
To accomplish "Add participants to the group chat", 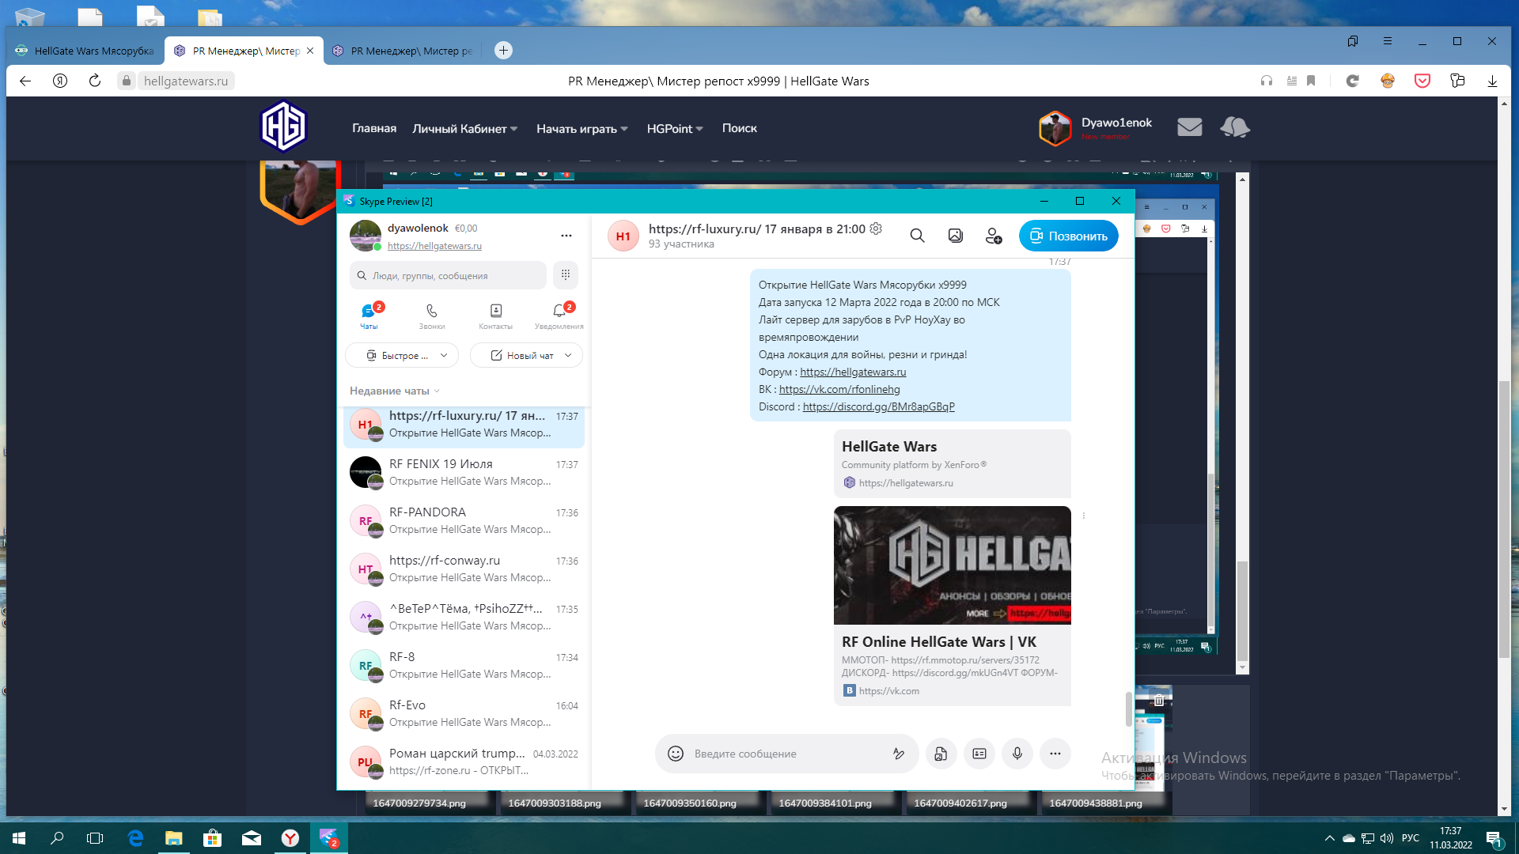I will coord(994,236).
